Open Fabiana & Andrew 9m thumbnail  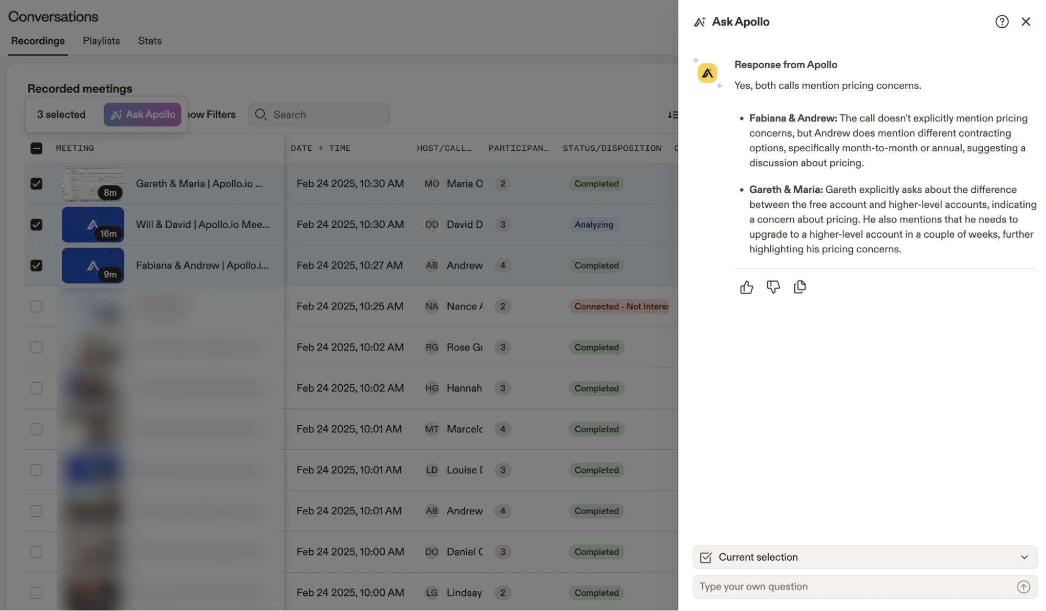[x=93, y=265]
